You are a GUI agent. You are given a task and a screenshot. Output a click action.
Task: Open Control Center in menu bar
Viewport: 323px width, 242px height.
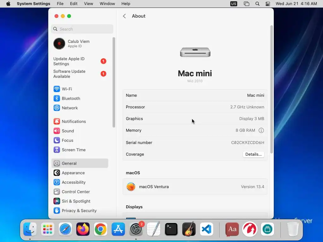click(267, 4)
